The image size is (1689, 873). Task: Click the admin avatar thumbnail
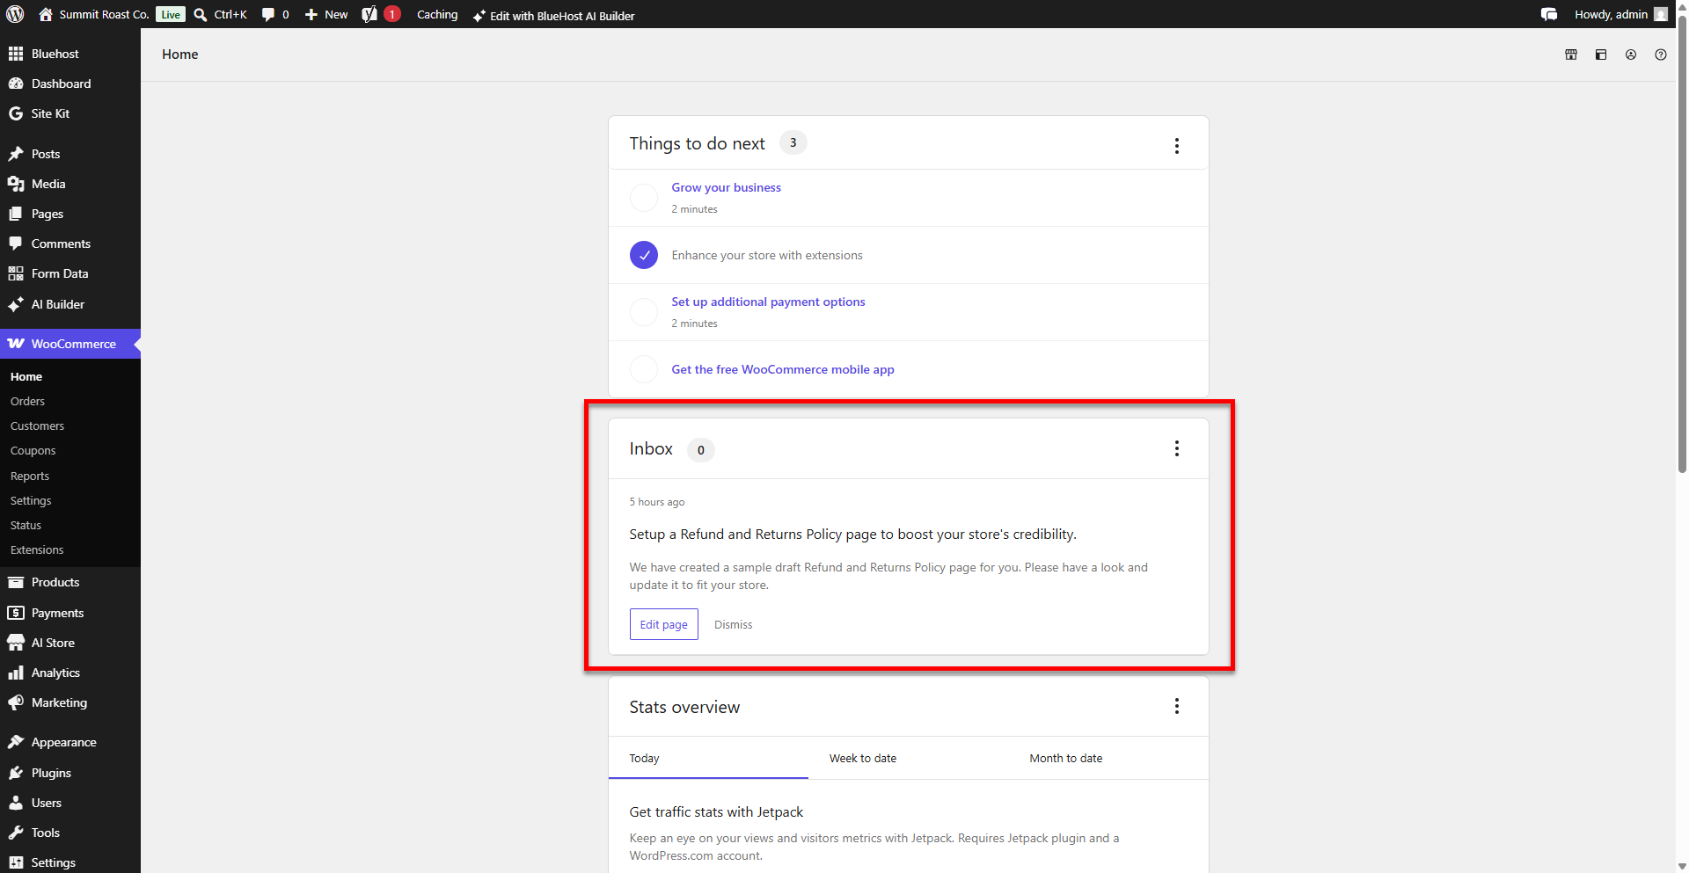[1661, 14]
